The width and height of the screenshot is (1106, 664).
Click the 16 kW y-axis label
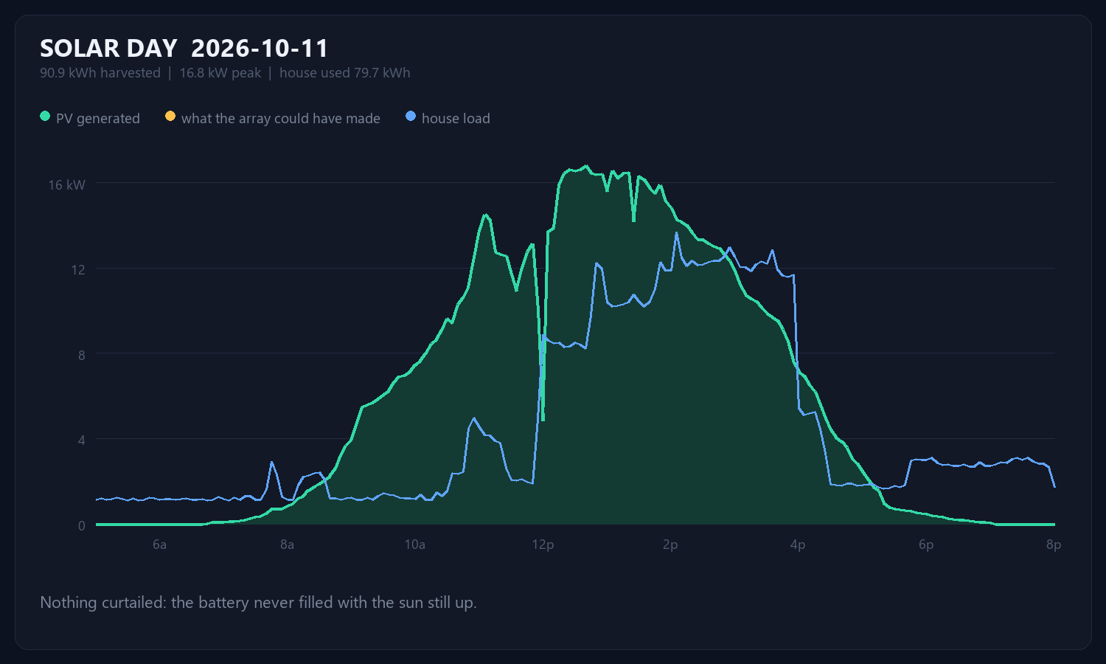click(x=67, y=185)
